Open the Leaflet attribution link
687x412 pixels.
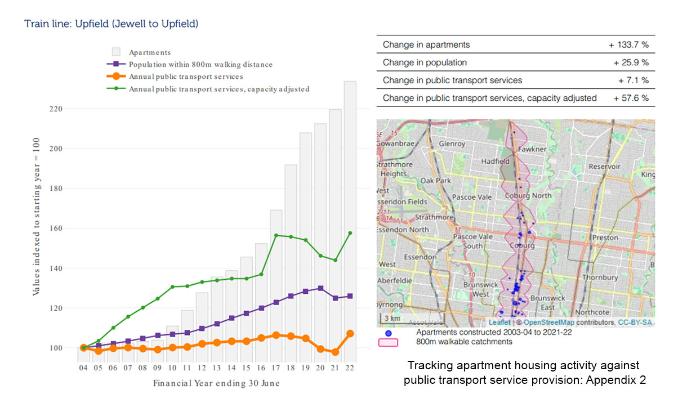499,323
